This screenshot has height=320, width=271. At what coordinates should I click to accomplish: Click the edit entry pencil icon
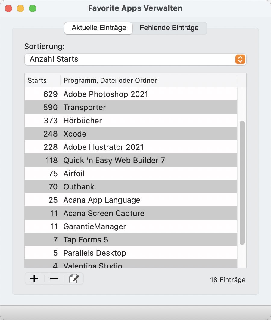[74, 278]
